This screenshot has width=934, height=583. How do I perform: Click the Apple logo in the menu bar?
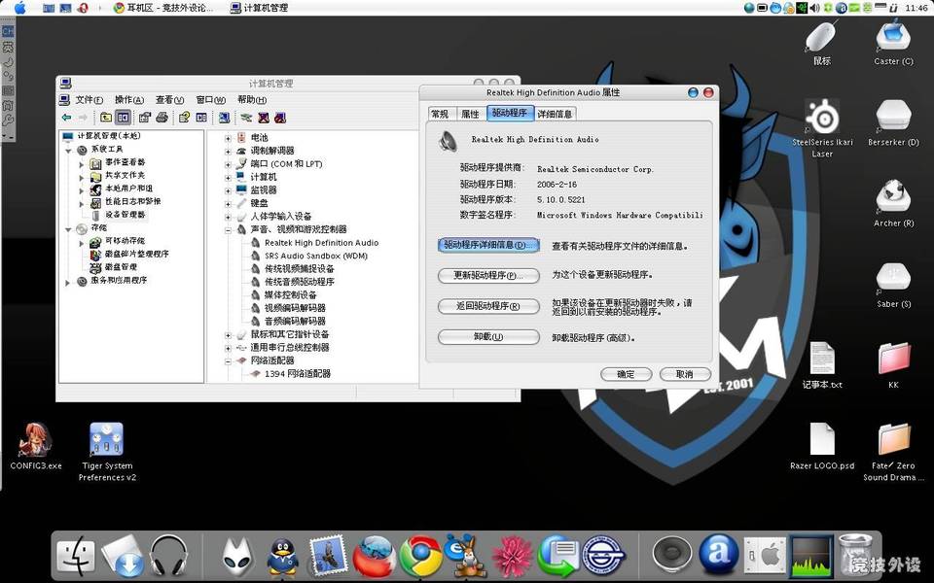19,8
